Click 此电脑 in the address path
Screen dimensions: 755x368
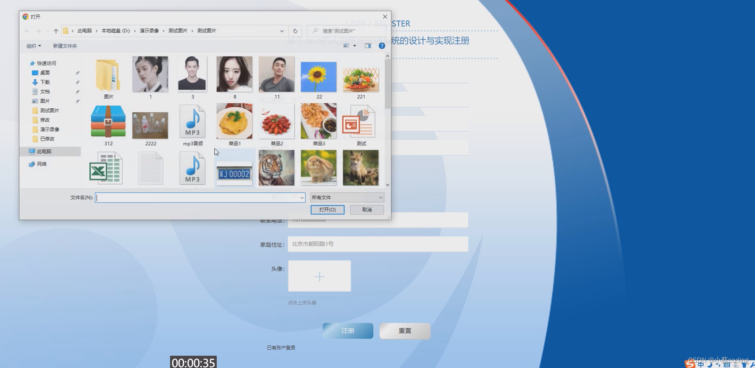(85, 31)
